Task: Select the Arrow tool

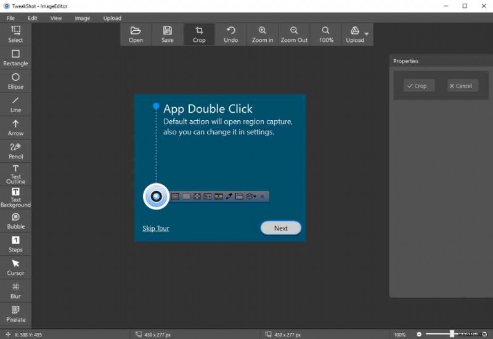Action: (15, 128)
